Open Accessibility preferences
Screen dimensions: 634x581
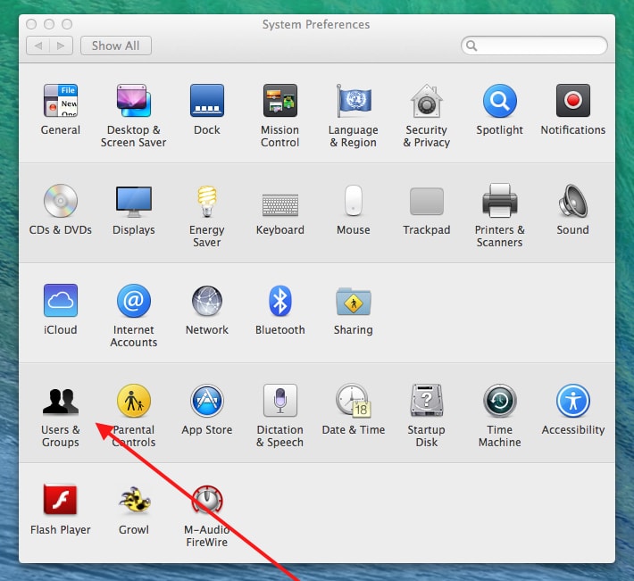coord(573,401)
